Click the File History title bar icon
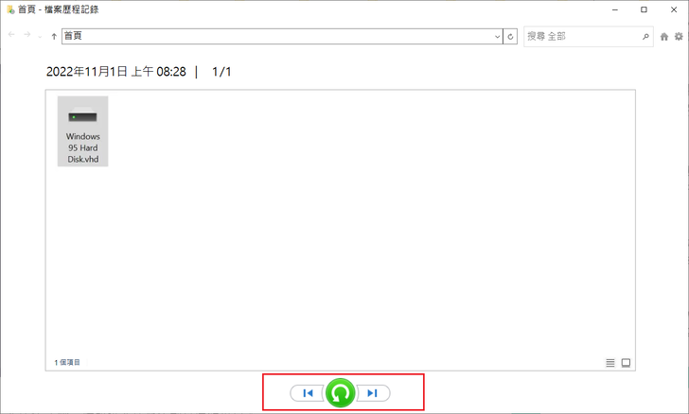The image size is (689, 414). coord(10,9)
